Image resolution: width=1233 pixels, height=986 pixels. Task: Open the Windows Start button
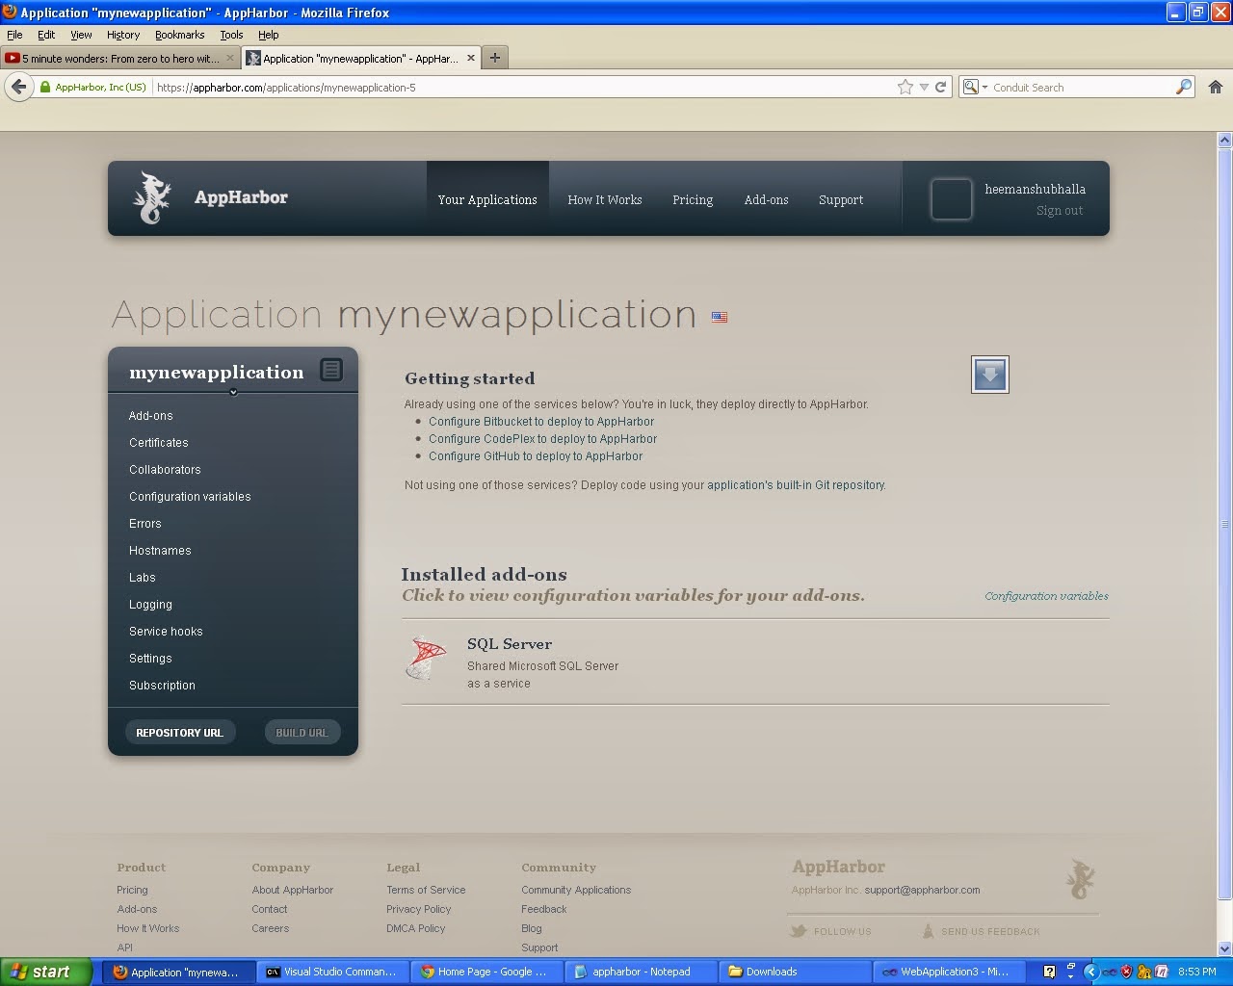click(x=48, y=972)
